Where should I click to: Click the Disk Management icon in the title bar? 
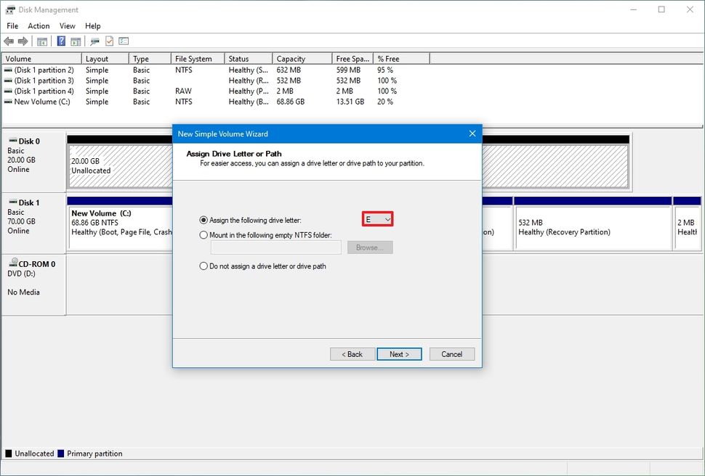tap(9, 9)
